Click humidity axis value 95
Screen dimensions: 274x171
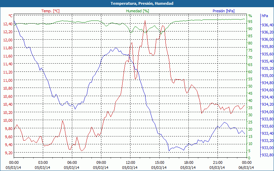[250, 22]
